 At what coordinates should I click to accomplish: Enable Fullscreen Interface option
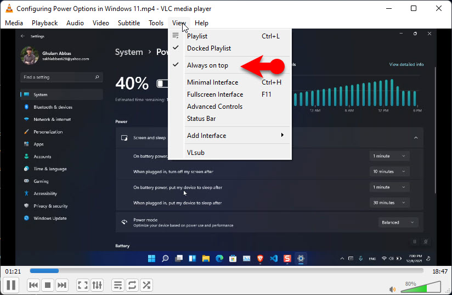230,94
